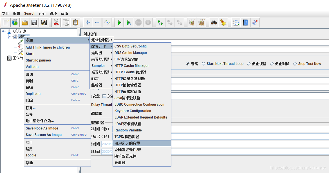Click the Collapse All minus icon

coord(97,22)
